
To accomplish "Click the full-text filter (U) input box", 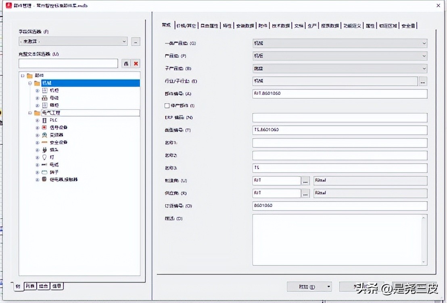I will [x=69, y=64].
